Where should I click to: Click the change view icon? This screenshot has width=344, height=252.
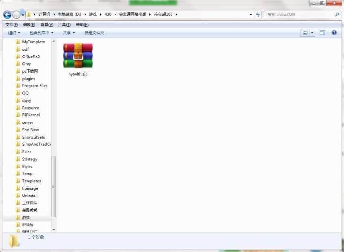click(x=305, y=33)
